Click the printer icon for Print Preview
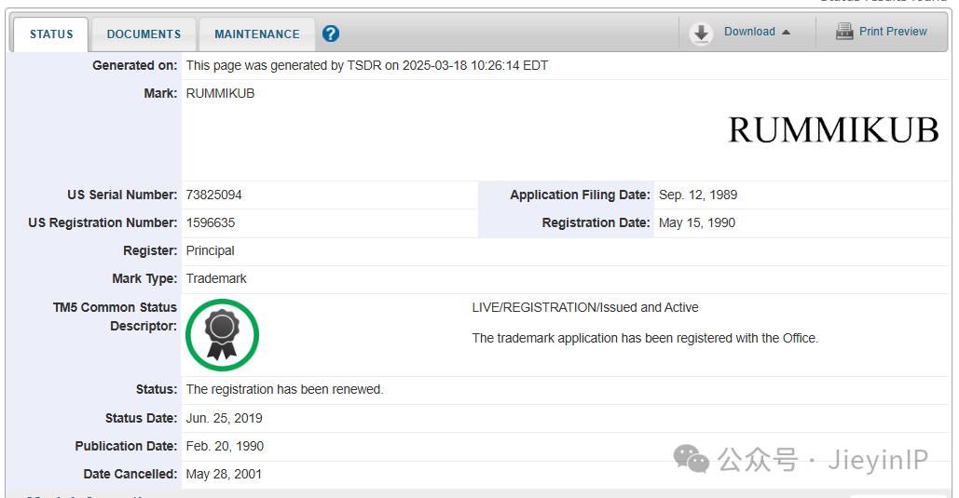Screen dimensions: 959x498 [x=844, y=31]
